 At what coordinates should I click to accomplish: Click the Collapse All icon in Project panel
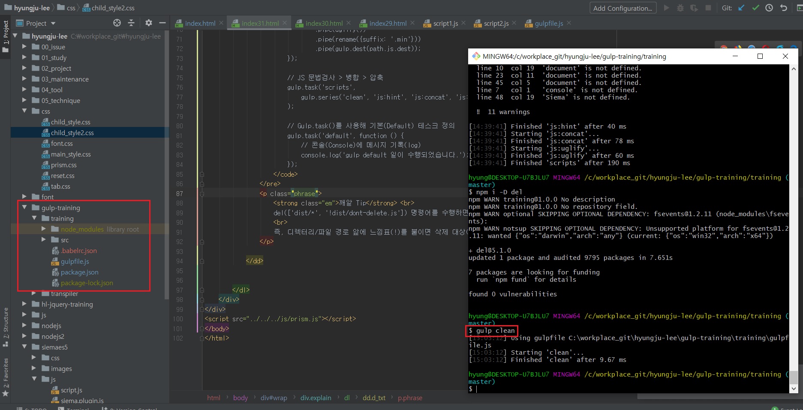[x=131, y=23]
